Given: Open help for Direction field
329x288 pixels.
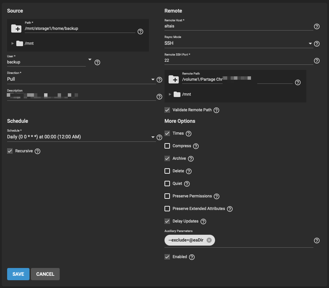Looking at the screenshot, I should tap(159, 80).
